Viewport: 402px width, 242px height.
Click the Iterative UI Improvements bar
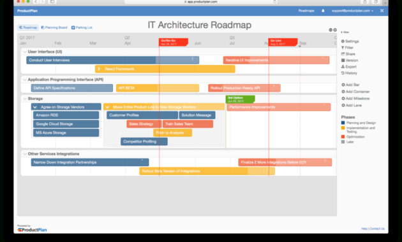pos(276,60)
